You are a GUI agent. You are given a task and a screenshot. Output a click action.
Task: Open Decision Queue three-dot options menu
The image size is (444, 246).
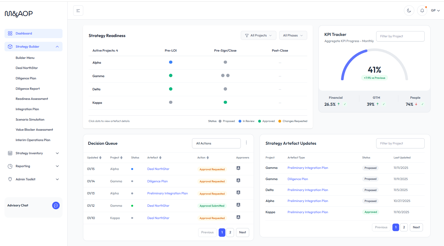point(246,142)
